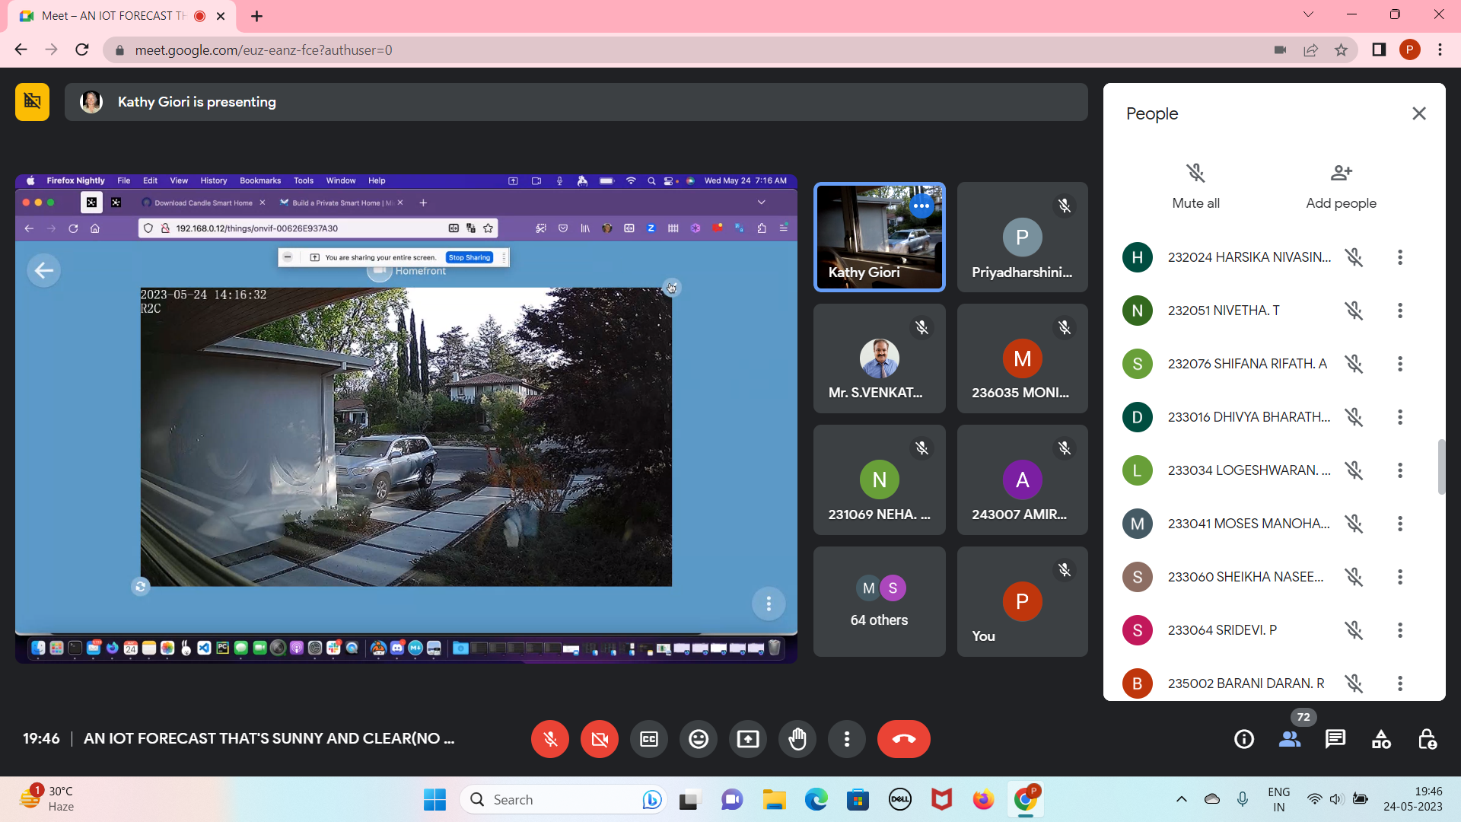Toggle mute for 233034 LOGESHWARAN
Screen dimensions: 1461x822
tap(1353, 470)
